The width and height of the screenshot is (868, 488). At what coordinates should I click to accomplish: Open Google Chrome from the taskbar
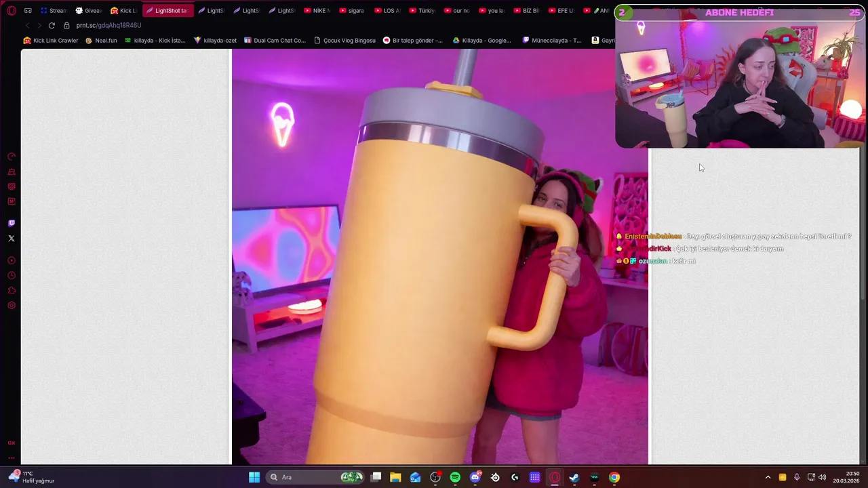tap(614, 477)
